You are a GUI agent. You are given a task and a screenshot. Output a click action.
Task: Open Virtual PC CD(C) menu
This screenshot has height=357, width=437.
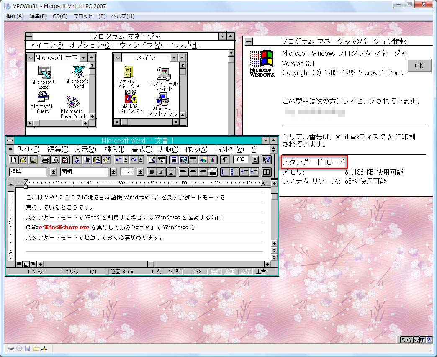(60, 16)
